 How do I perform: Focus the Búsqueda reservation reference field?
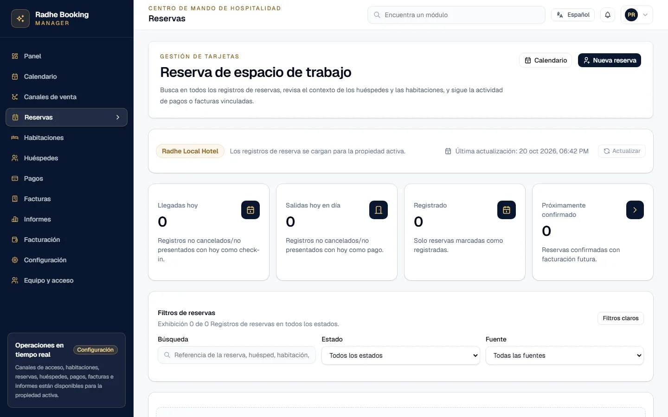point(237,355)
